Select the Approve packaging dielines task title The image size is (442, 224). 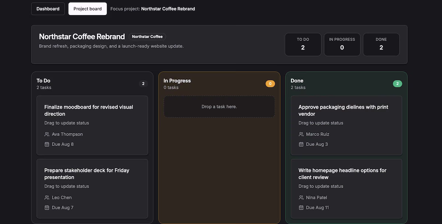343,111
